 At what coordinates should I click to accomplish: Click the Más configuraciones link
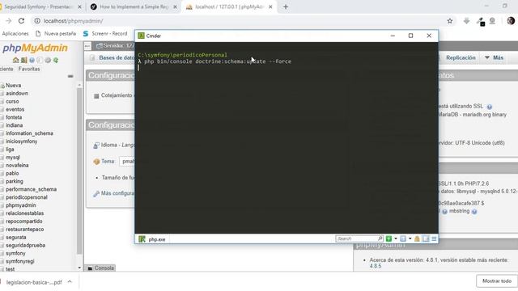(117, 193)
